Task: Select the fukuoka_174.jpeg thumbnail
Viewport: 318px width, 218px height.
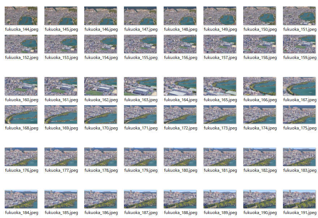Action: click(x=259, y=115)
